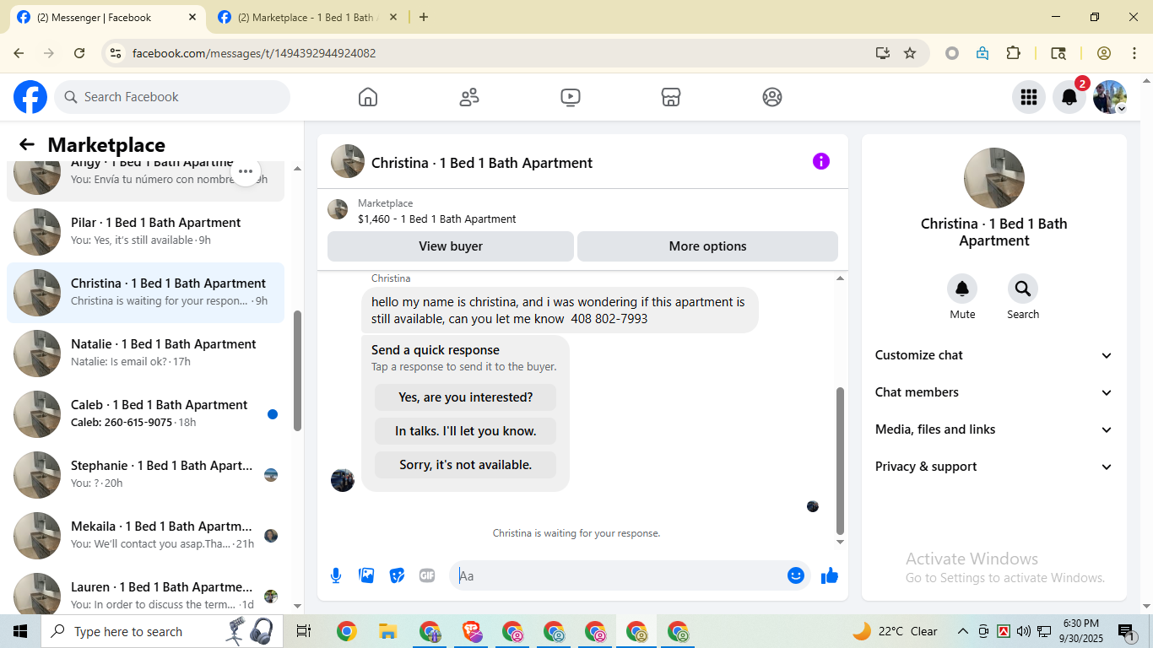The image size is (1153, 648).
Task: Open the Groups icon in top navigation
Action: 772,97
